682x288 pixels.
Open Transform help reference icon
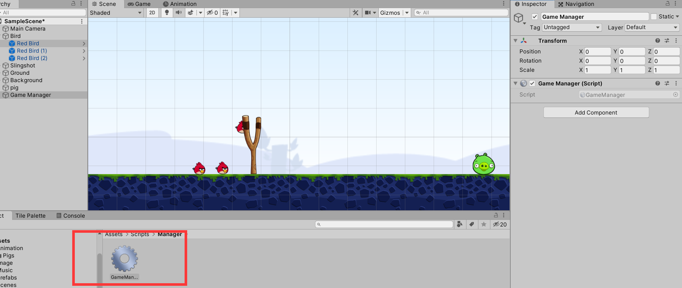pos(658,41)
